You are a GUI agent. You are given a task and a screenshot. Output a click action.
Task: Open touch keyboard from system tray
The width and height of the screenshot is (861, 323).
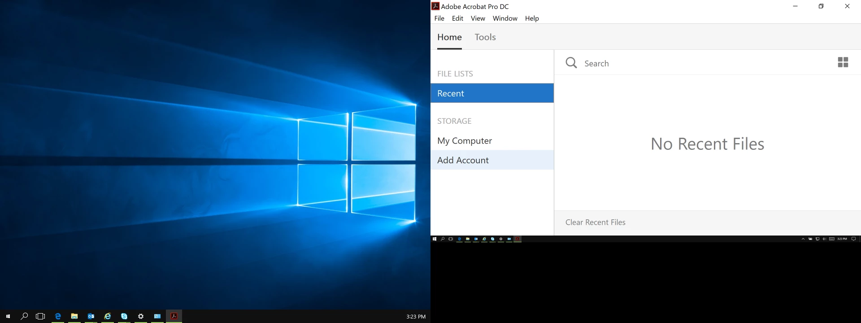(x=832, y=239)
